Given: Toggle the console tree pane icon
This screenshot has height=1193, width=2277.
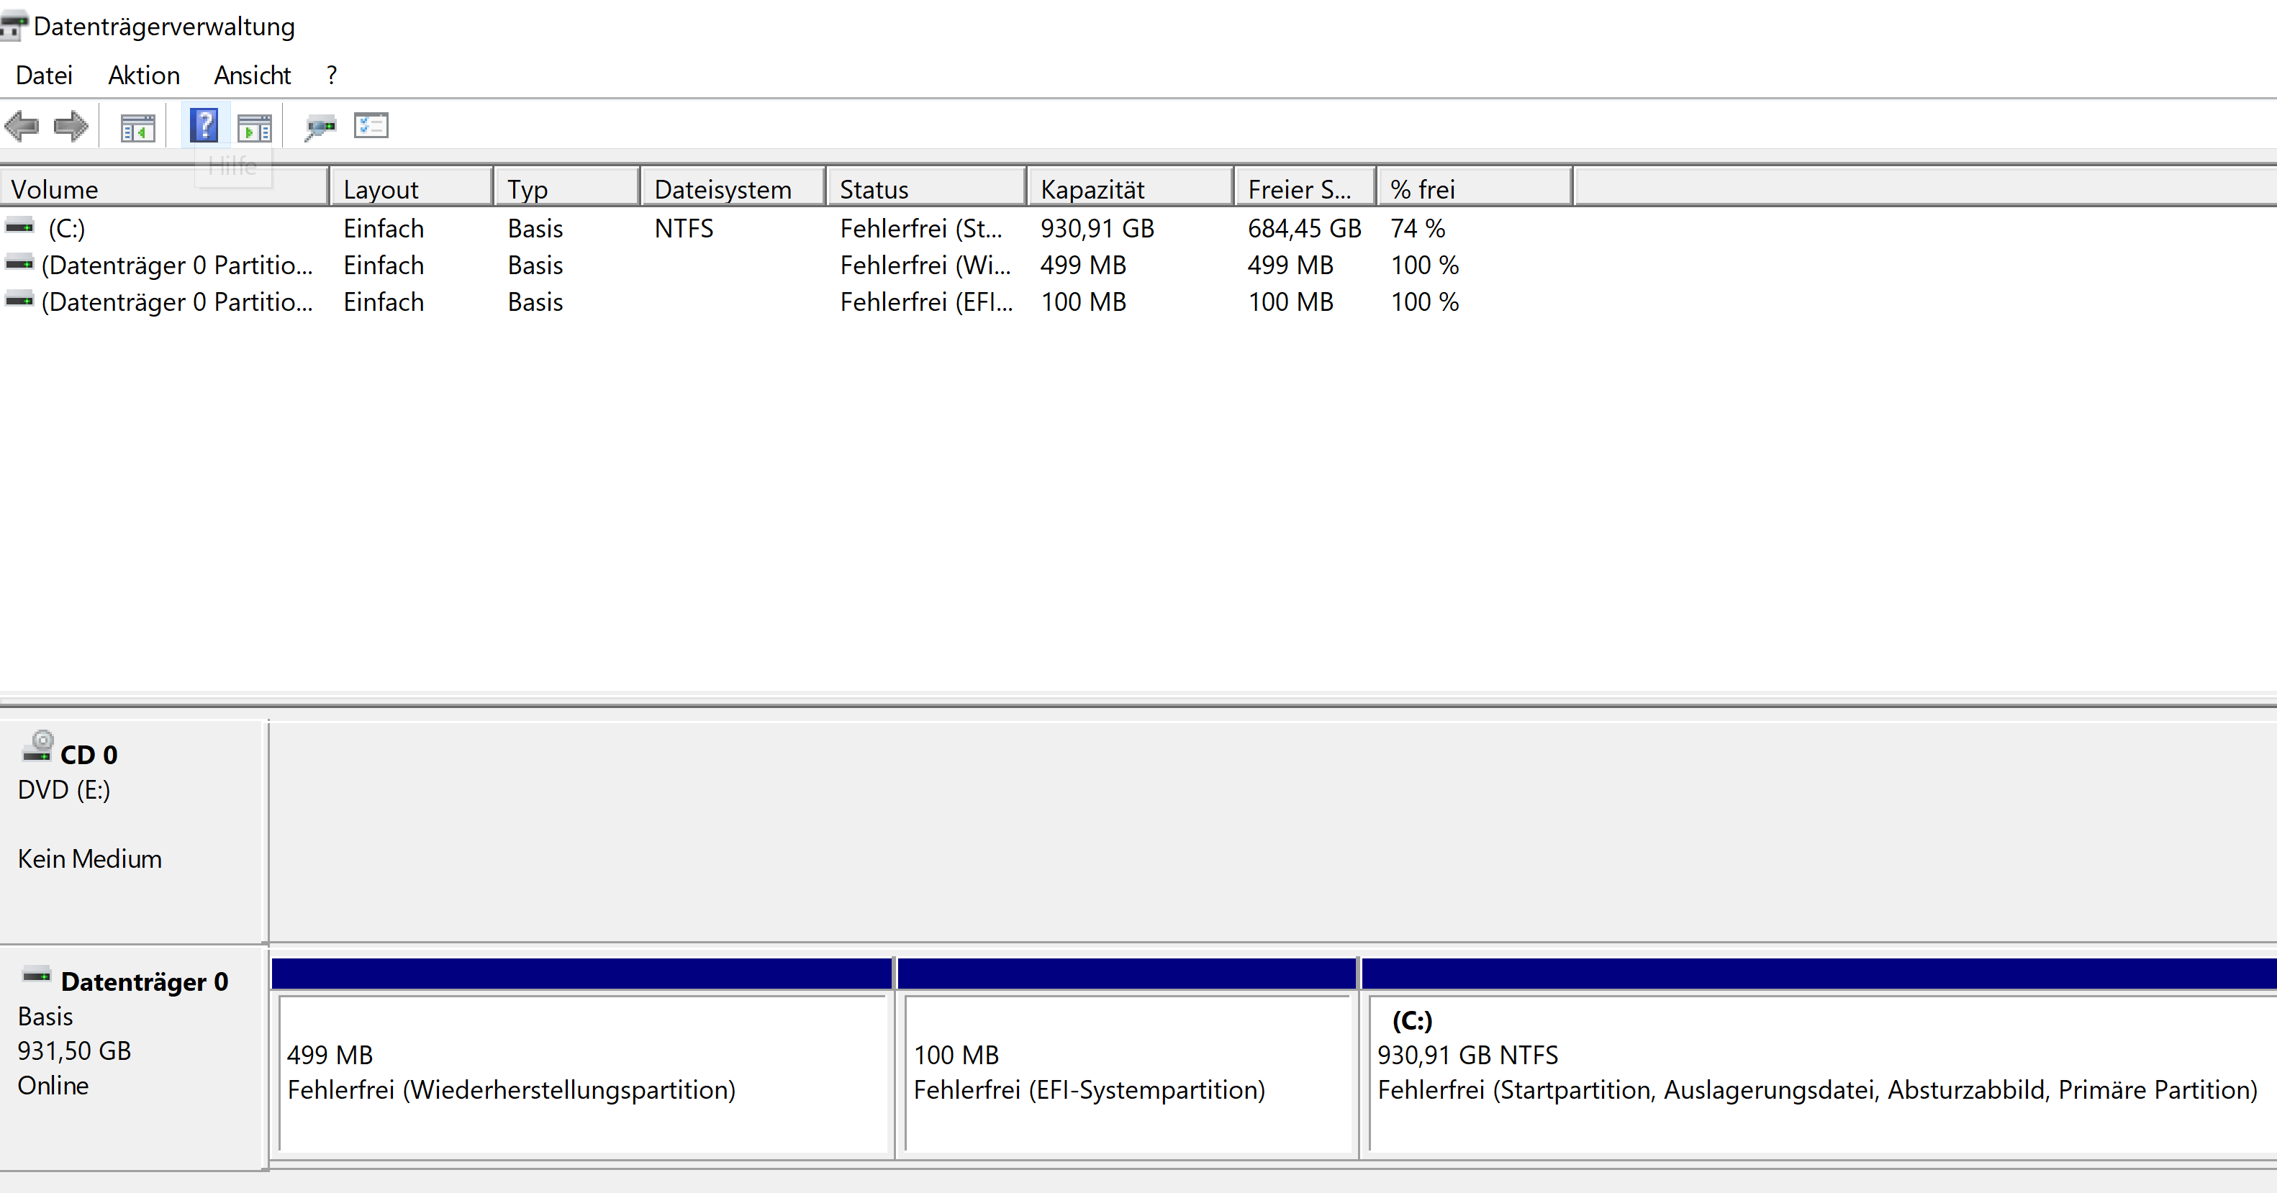Looking at the screenshot, I should 137,128.
